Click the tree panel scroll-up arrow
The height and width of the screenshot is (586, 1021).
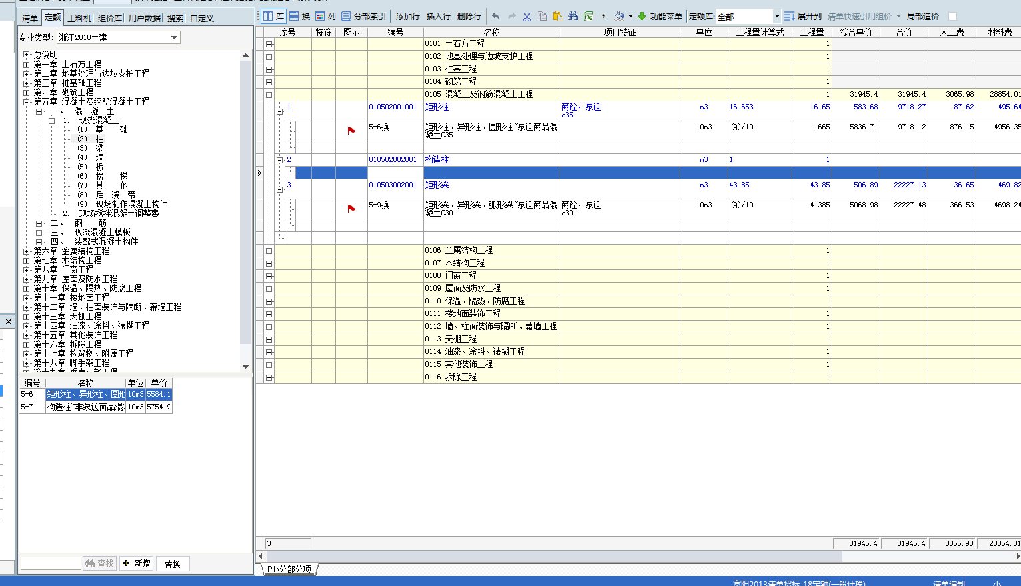245,55
